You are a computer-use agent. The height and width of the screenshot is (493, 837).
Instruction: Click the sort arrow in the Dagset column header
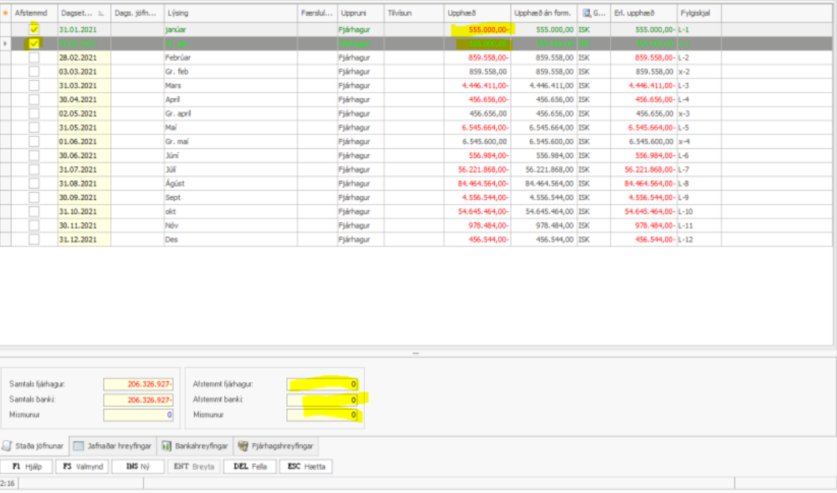100,13
